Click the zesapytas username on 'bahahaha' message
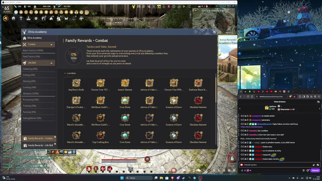The image size is (322, 181). click(257, 120)
